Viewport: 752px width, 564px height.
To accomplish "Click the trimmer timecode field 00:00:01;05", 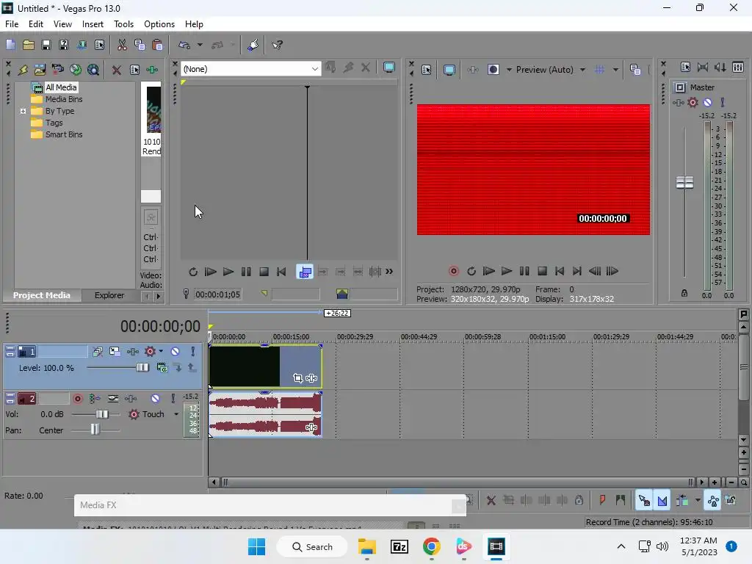I will click(x=217, y=294).
